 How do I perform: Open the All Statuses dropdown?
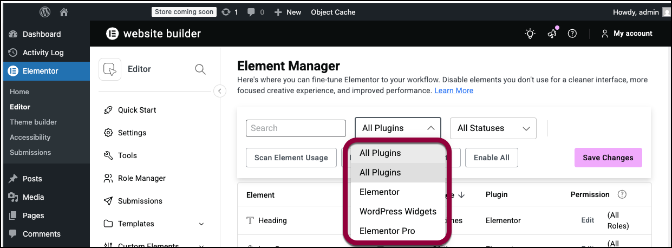pos(493,128)
